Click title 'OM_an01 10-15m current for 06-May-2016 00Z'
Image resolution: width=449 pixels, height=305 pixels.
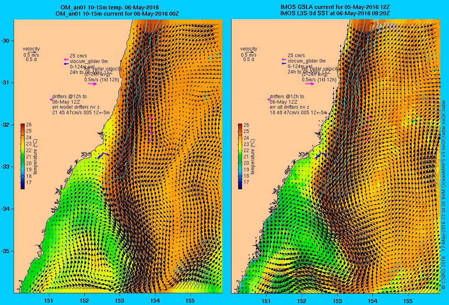tap(117, 13)
